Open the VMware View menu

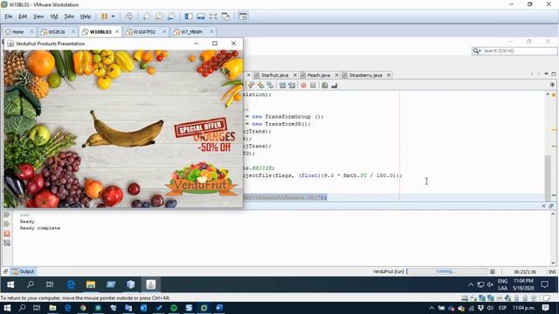click(38, 17)
